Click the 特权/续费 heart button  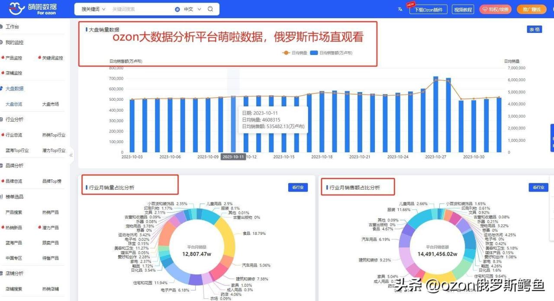pos(496,9)
